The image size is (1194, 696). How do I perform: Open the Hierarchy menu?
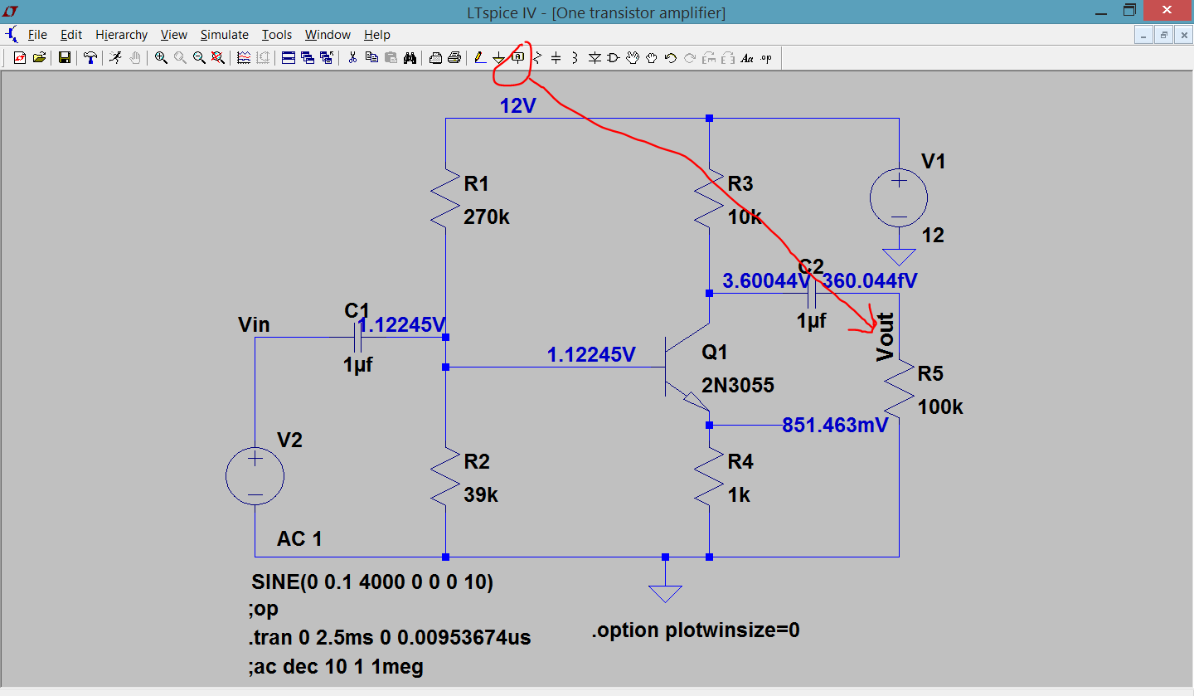[x=121, y=35]
